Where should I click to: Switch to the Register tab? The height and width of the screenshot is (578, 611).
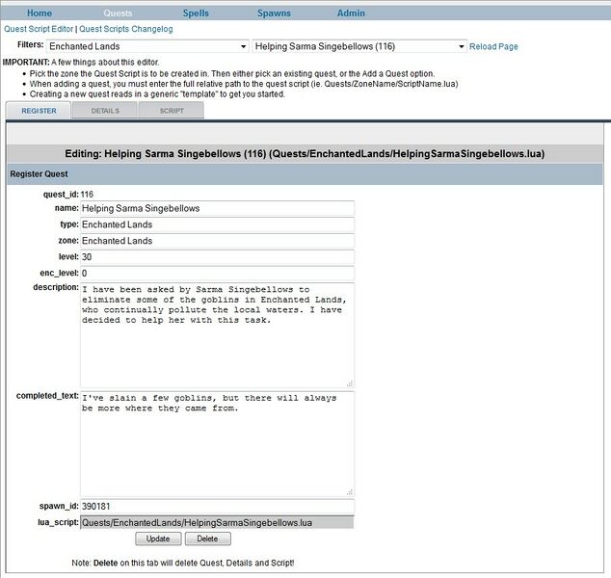pyautogui.click(x=40, y=111)
